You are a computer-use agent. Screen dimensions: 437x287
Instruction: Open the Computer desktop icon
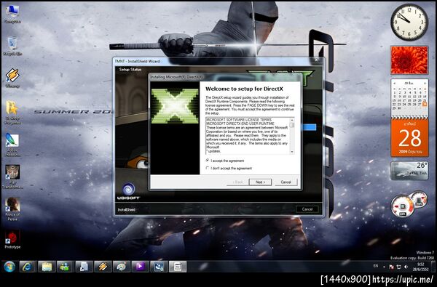[x=12, y=14]
